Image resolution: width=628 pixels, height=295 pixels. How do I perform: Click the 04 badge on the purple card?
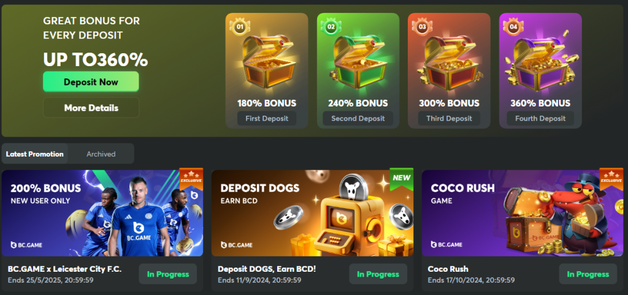513,27
